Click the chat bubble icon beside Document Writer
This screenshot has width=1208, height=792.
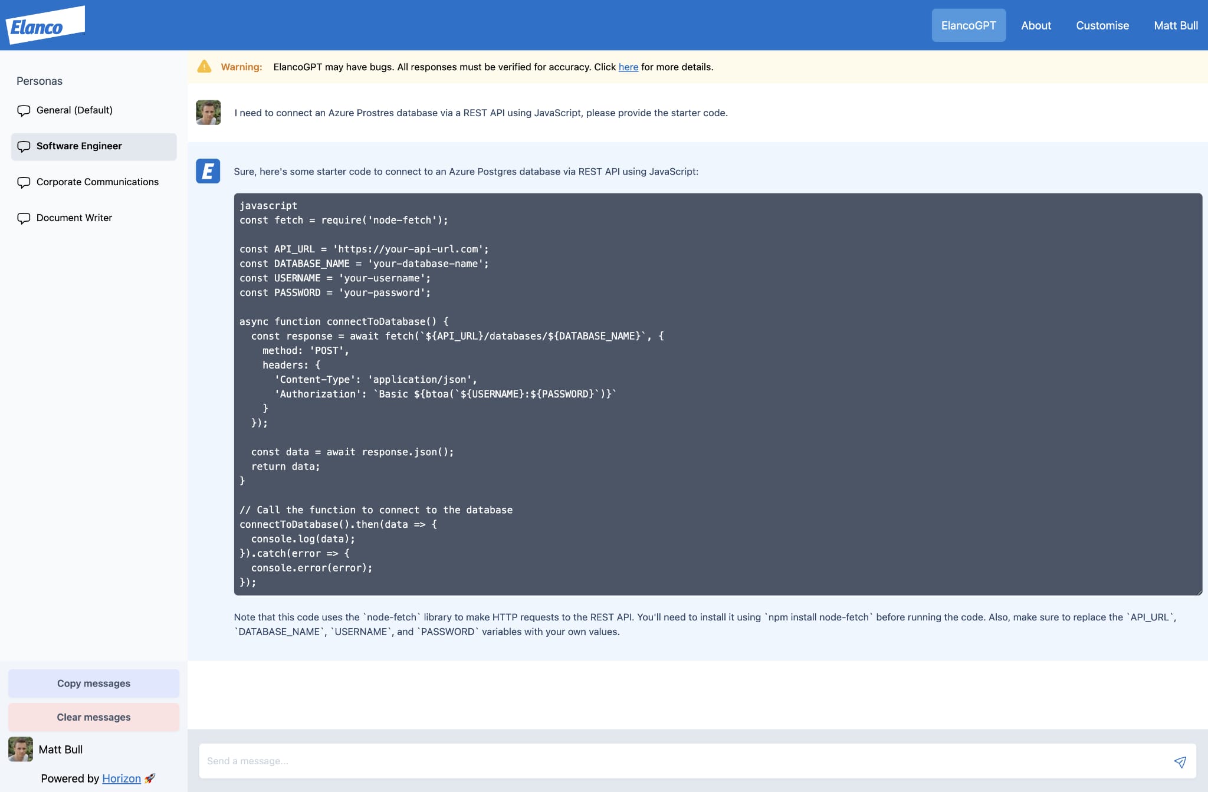[x=24, y=218]
